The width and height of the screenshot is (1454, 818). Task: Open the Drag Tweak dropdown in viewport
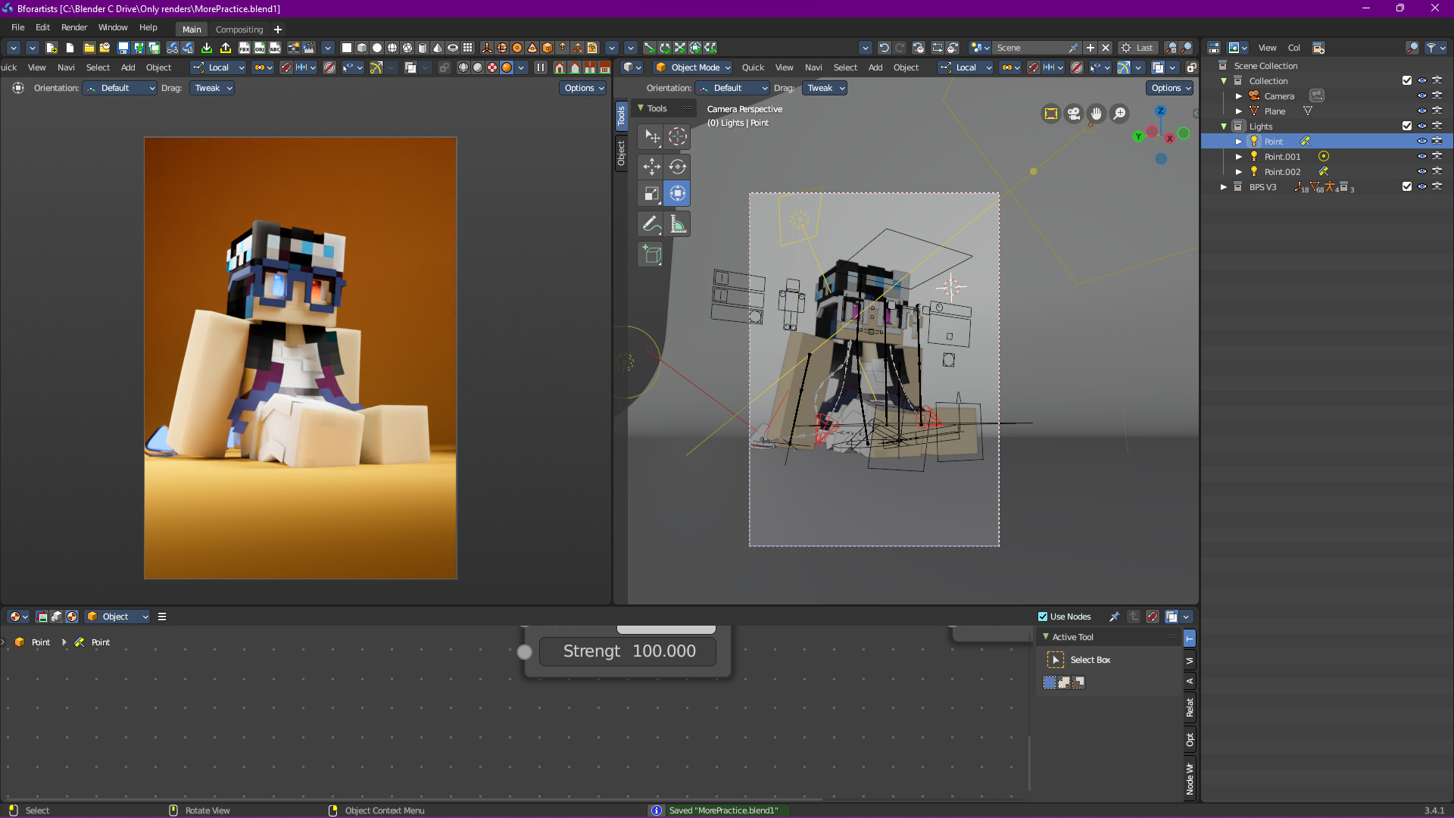825,88
